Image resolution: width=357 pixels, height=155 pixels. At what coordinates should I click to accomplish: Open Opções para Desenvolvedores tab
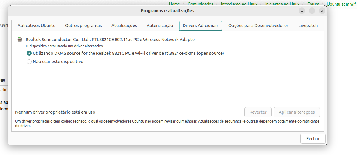point(258,26)
